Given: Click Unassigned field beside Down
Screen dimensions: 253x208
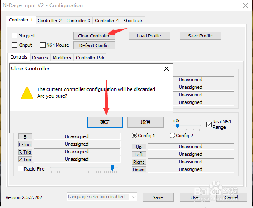Looking at the screenshot, I should (191, 169).
